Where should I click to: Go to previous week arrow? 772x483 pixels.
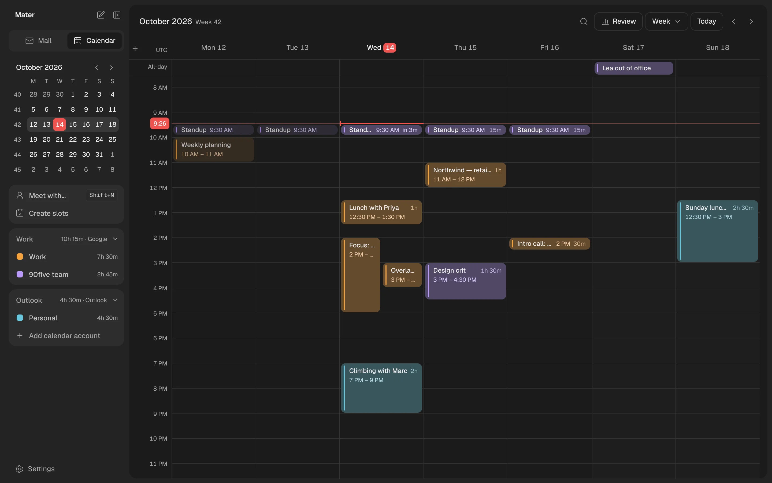pos(733,21)
